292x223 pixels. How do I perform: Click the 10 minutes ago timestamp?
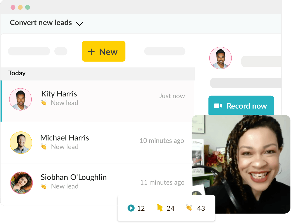pyautogui.click(x=162, y=141)
